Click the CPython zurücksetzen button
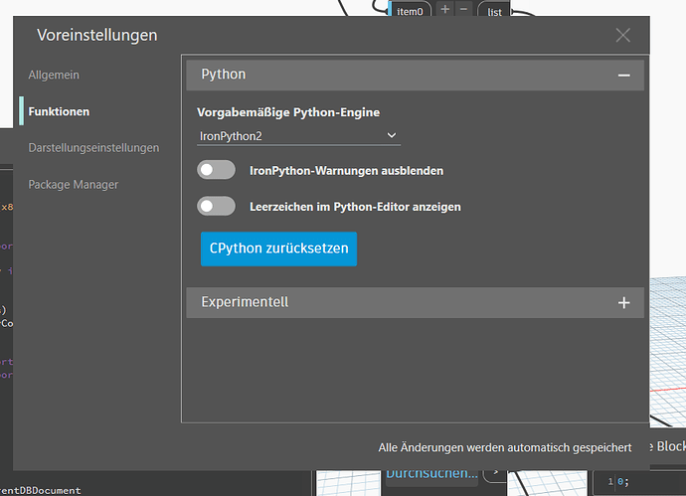The image size is (686, 496). [x=278, y=248]
